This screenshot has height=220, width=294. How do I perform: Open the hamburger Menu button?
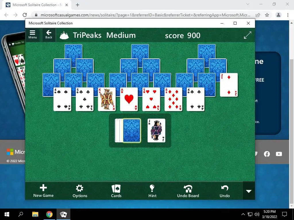pos(32,35)
